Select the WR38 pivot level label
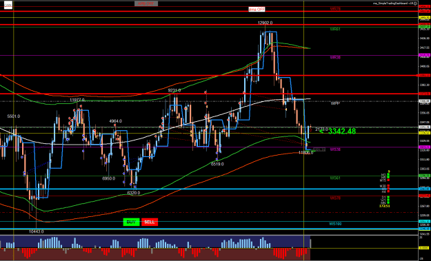Viewport: 431px width, 261px height. [x=335, y=57]
